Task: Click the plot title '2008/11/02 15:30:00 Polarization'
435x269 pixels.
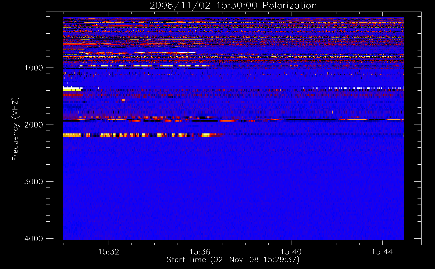Action: [x=233, y=5]
